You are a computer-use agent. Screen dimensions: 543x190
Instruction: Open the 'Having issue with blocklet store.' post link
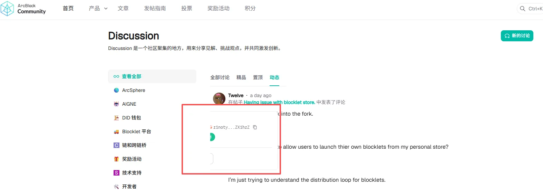[x=279, y=102]
